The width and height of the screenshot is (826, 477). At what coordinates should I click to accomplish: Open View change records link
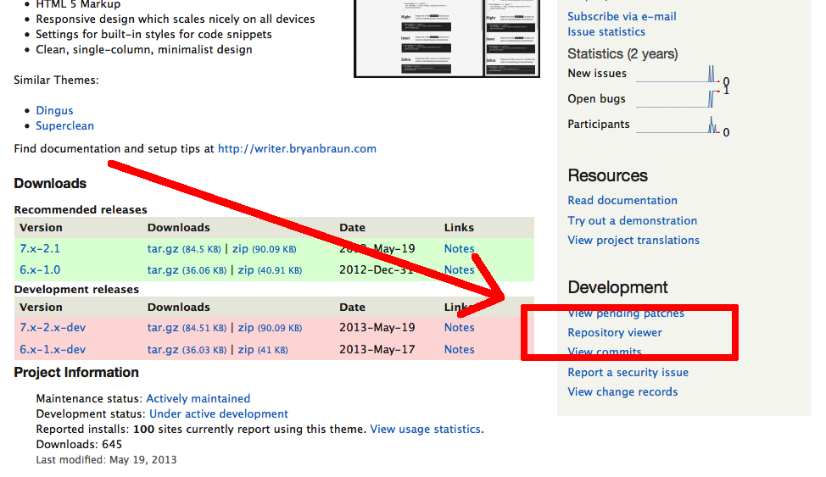click(622, 391)
